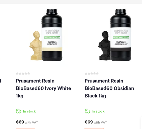Click the ivory bust figurine
The height and width of the screenshot is (129, 142).
click(36, 45)
